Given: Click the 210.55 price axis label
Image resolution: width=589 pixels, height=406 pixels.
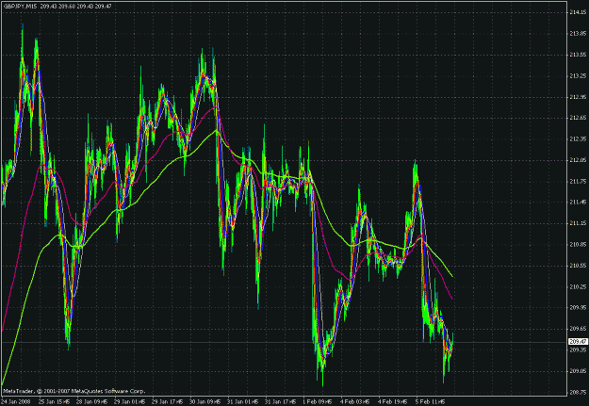Looking at the screenshot, I should click(578, 266).
